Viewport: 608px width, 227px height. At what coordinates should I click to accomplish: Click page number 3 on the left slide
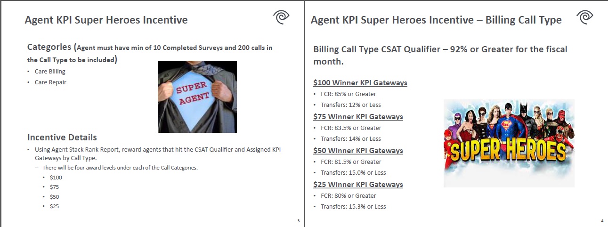click(x=298, y=221)
